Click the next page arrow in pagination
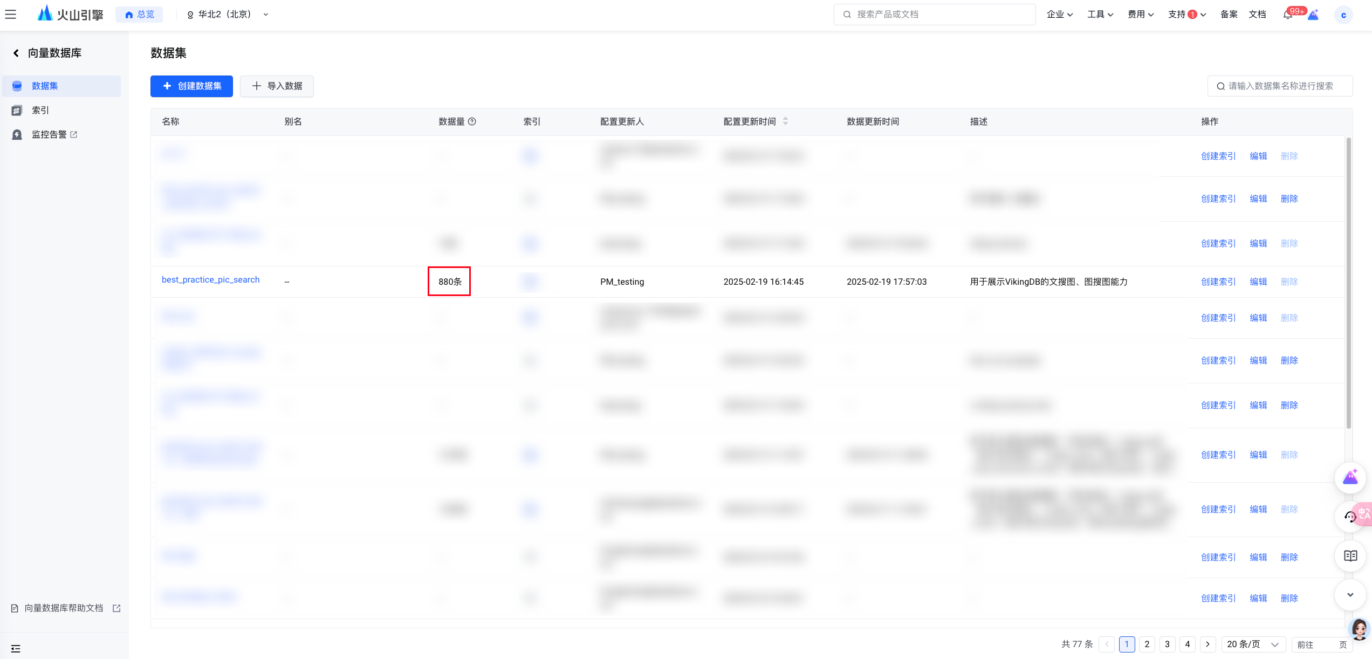The image size is (1372, 659). click(x=1208, y=644)
